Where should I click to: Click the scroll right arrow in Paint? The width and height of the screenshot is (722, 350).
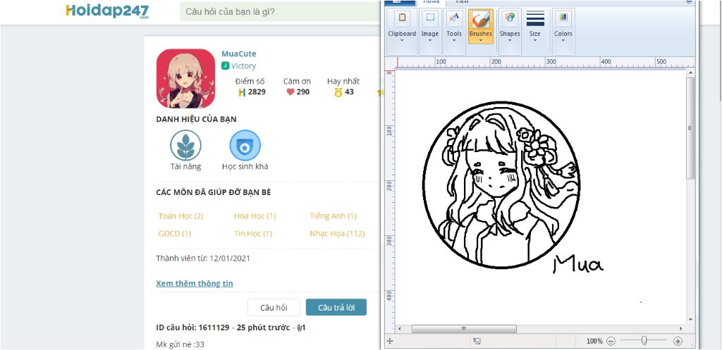click(681, 329)
